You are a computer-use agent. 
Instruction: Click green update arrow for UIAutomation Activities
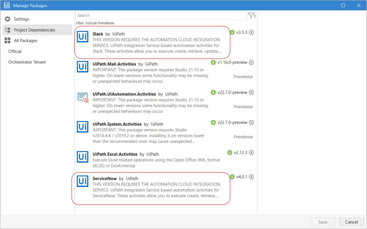(x=213, y=92)
